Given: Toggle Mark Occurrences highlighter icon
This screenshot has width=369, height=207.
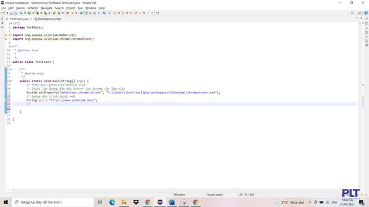Looking at the screenshot, I should point(86,13).
